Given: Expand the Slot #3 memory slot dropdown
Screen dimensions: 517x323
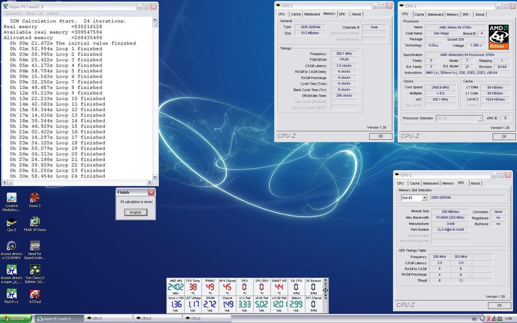Looking at the screenshot, I should (424, 198).
